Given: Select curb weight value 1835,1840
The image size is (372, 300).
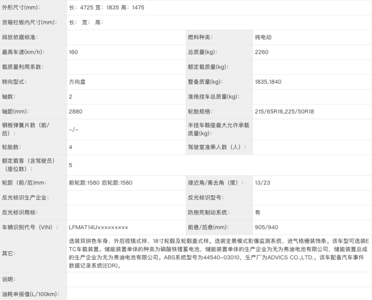Looking at the screenshot, I should coord(268,82).
